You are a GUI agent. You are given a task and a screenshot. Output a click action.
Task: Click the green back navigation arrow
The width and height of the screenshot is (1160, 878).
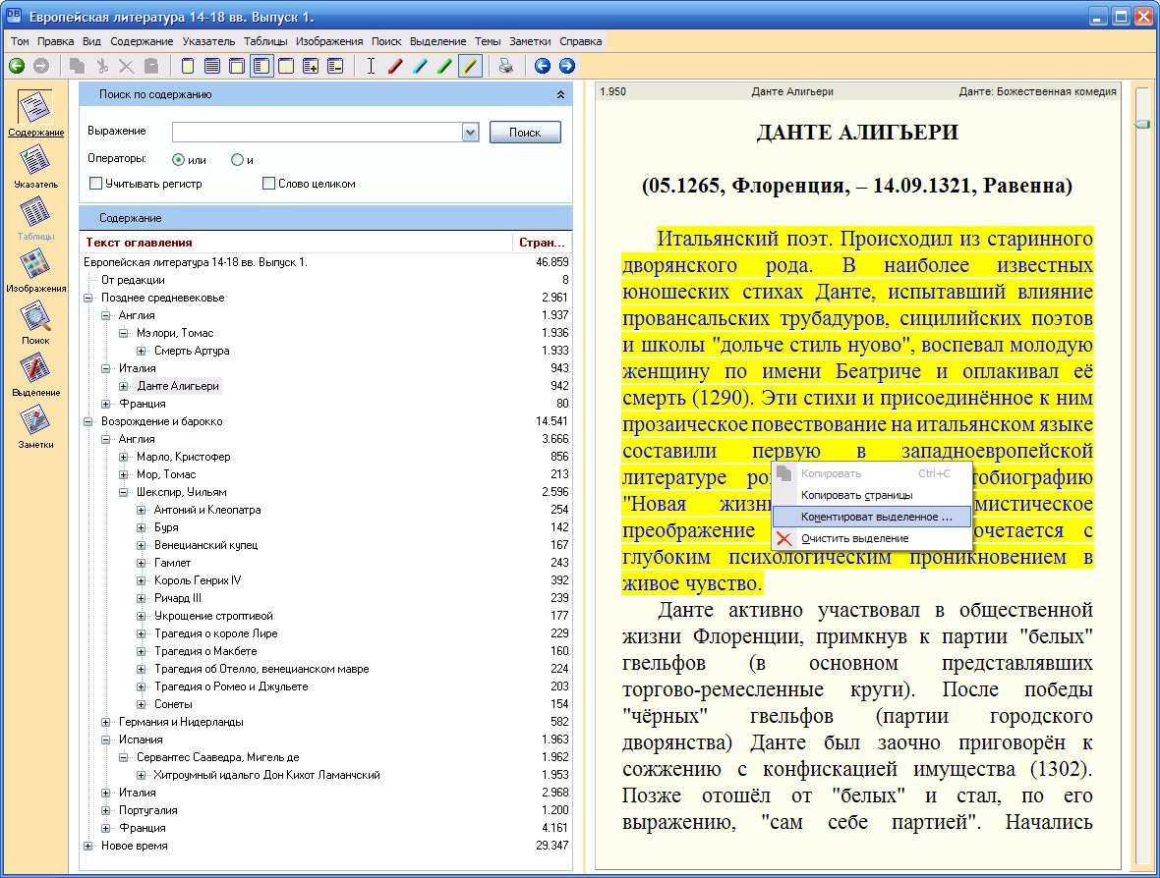(x=17, y=67)
